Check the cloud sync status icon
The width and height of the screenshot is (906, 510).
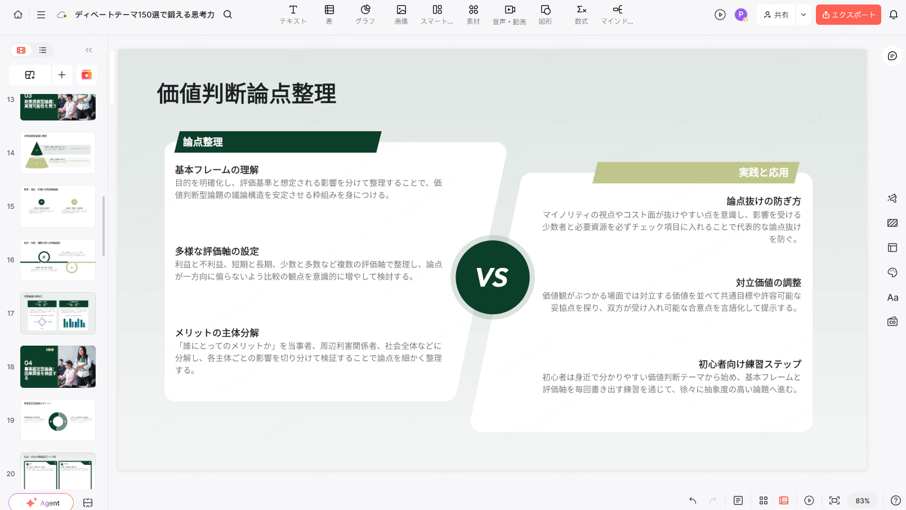coord(62,15)
